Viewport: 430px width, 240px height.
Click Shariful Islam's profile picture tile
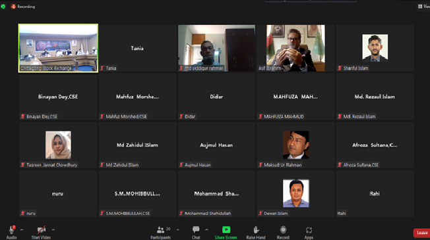[375, 48]
